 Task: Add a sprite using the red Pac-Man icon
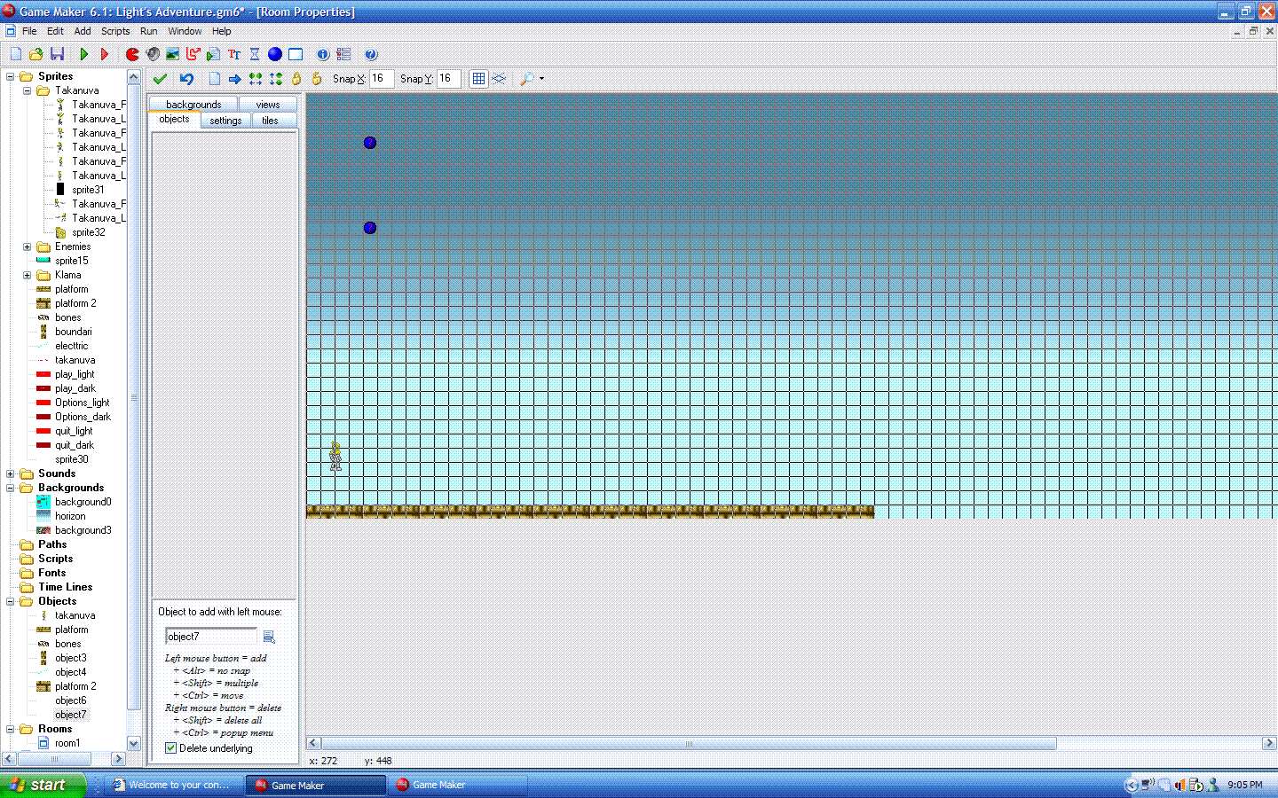point(132,54)
